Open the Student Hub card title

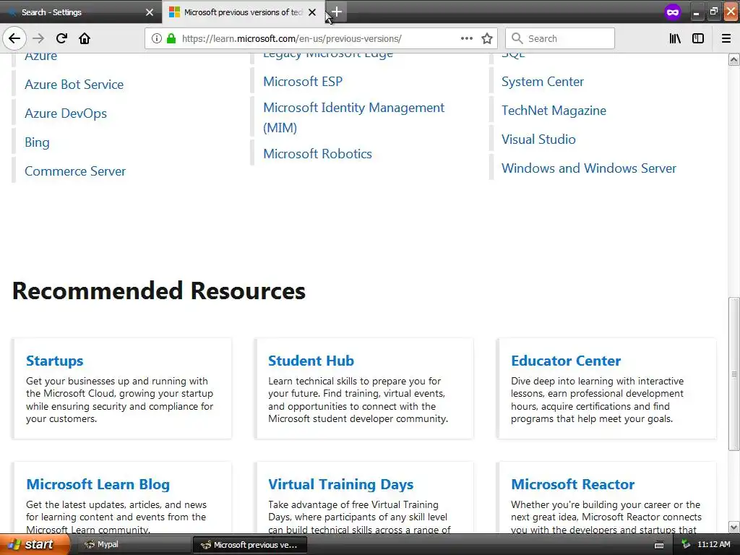click(x=311, y=361)
